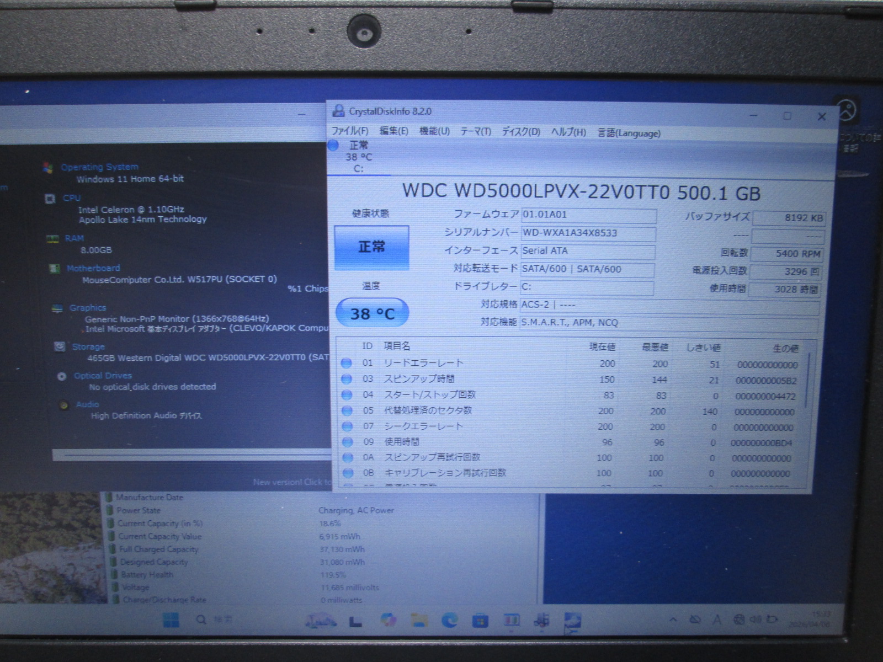
Task: Click the New version link in Speccy
Action: click(x=290, y=482)
